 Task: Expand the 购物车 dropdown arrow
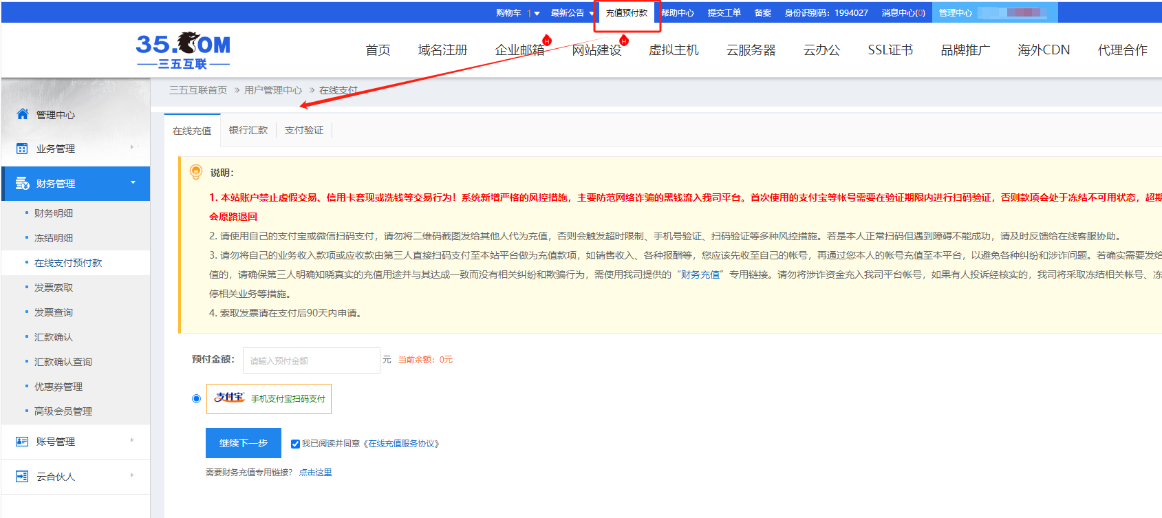click(x=537, y=13)
